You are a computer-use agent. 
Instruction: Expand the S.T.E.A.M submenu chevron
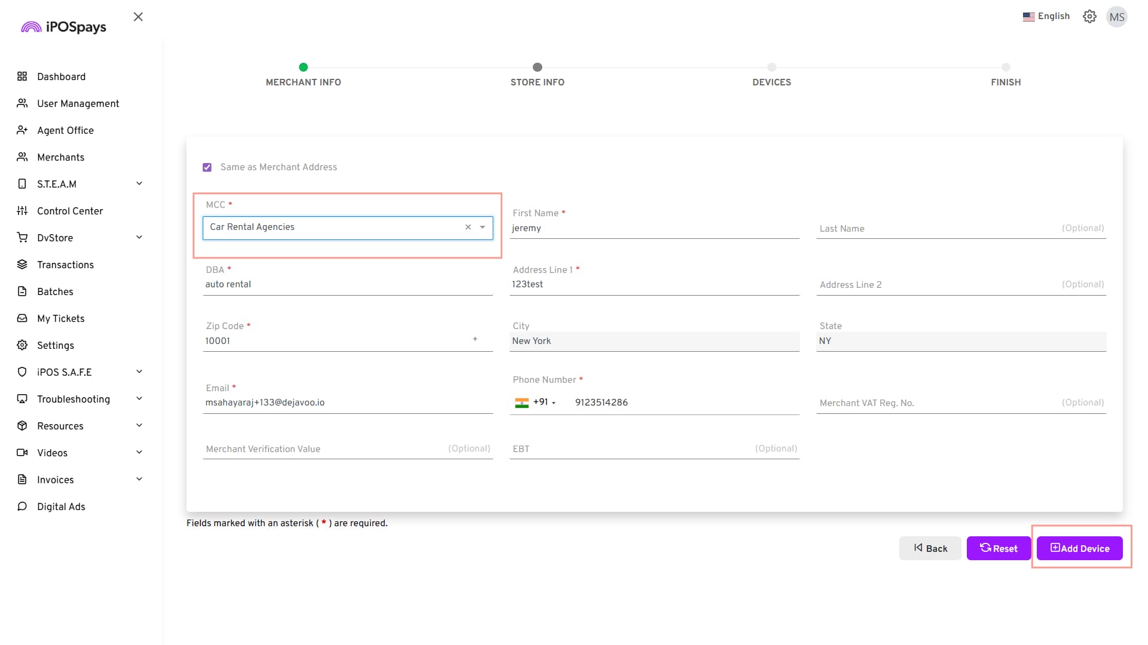pyautogui.click(x=139, y=183)
